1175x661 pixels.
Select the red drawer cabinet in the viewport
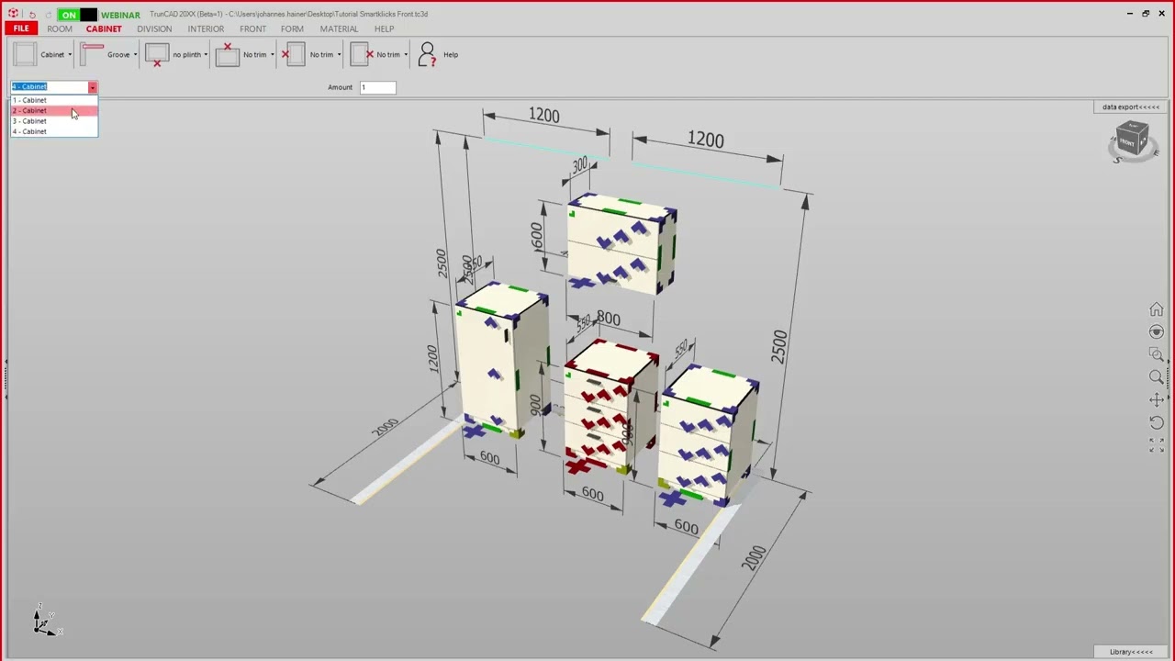pyautogui.click(x=610, y=409)
